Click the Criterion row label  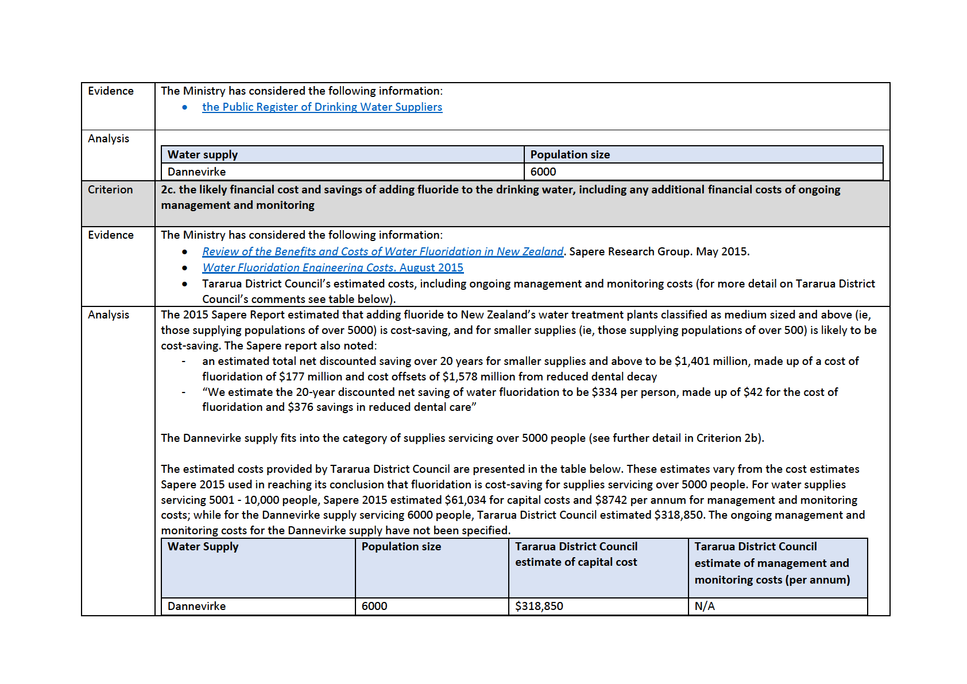[110, 190]
